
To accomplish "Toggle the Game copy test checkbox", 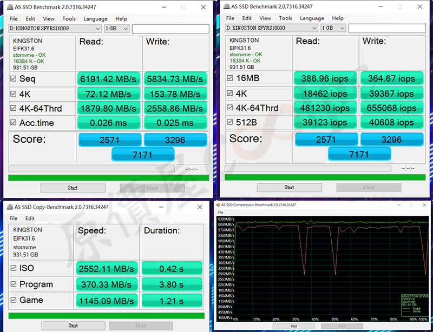I will pos(14,300).
